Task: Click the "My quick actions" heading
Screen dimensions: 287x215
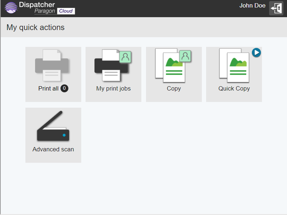Action: coord(35,28)
